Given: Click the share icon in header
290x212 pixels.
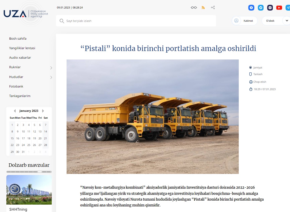Looking at the screenshot, I should point(213,8).
